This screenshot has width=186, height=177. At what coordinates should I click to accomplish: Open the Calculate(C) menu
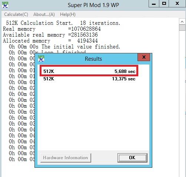click(x=16, y=14)
